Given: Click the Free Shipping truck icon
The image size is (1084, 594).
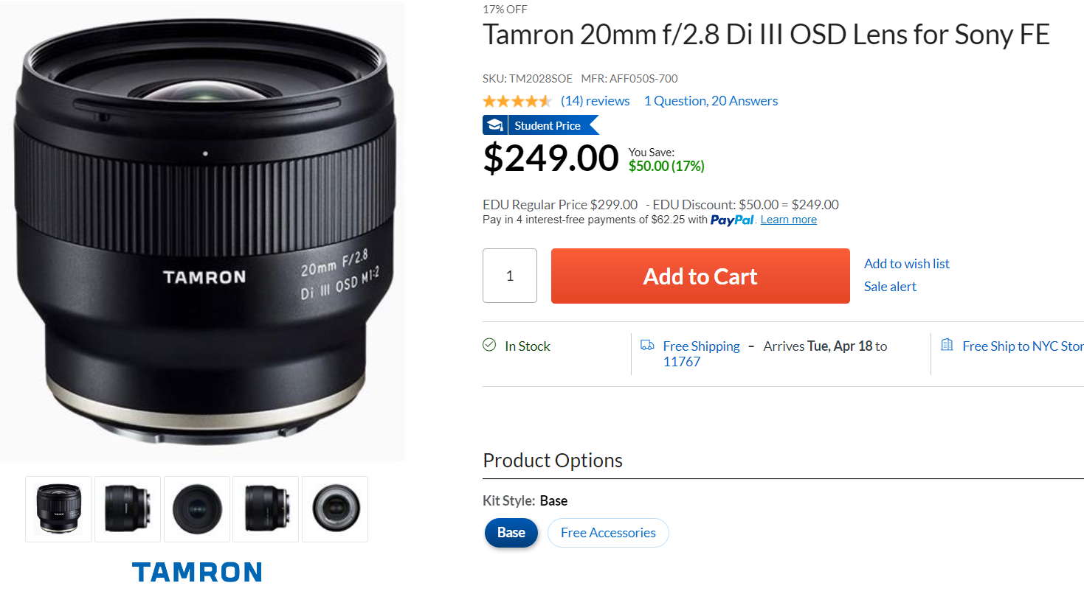Looking at the screenshot, I should point(647,345).
